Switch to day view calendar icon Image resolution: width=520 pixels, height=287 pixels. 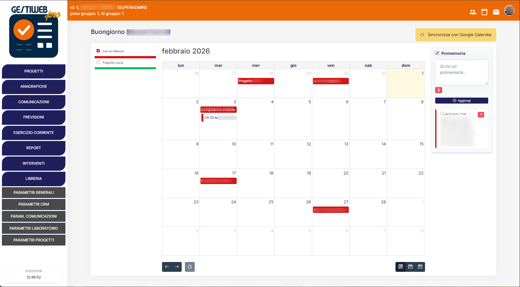tap(420, 267)
